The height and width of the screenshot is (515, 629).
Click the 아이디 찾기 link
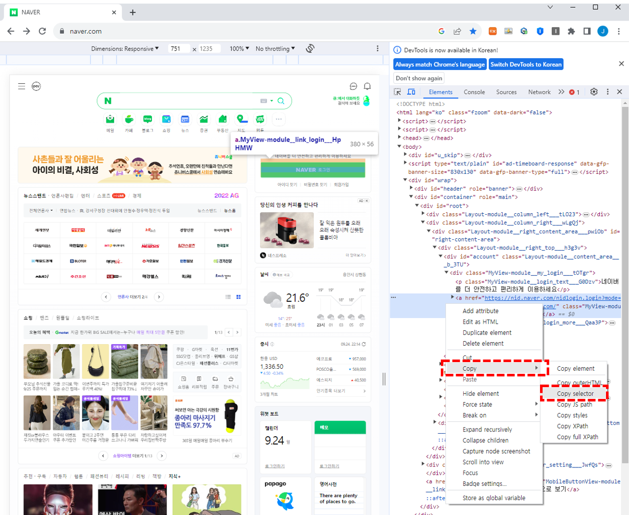point(286,185)
